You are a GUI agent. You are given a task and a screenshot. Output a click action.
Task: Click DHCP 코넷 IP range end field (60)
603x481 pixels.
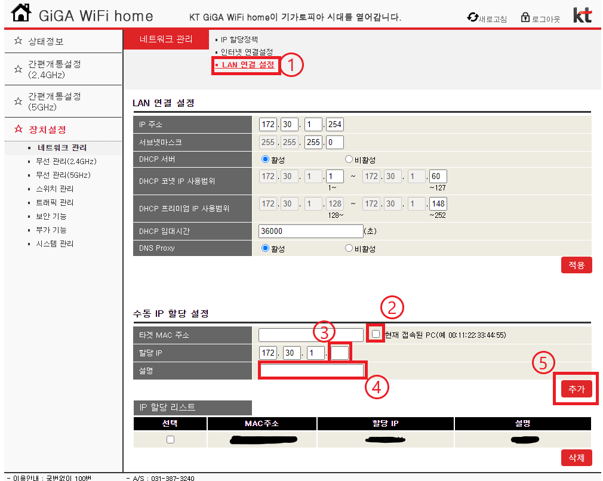pos(438,177)
